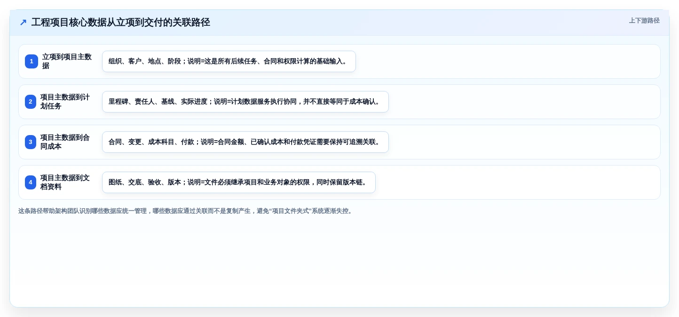679x317 pixels.
Task: Click the 上下游路径 label
Action: [644, 21]
